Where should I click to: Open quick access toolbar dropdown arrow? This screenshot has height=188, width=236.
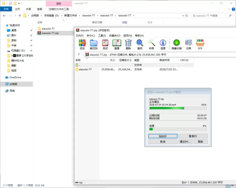pos(19,3)
